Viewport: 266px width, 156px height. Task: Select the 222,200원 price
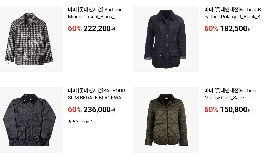(x=99, y=29)
